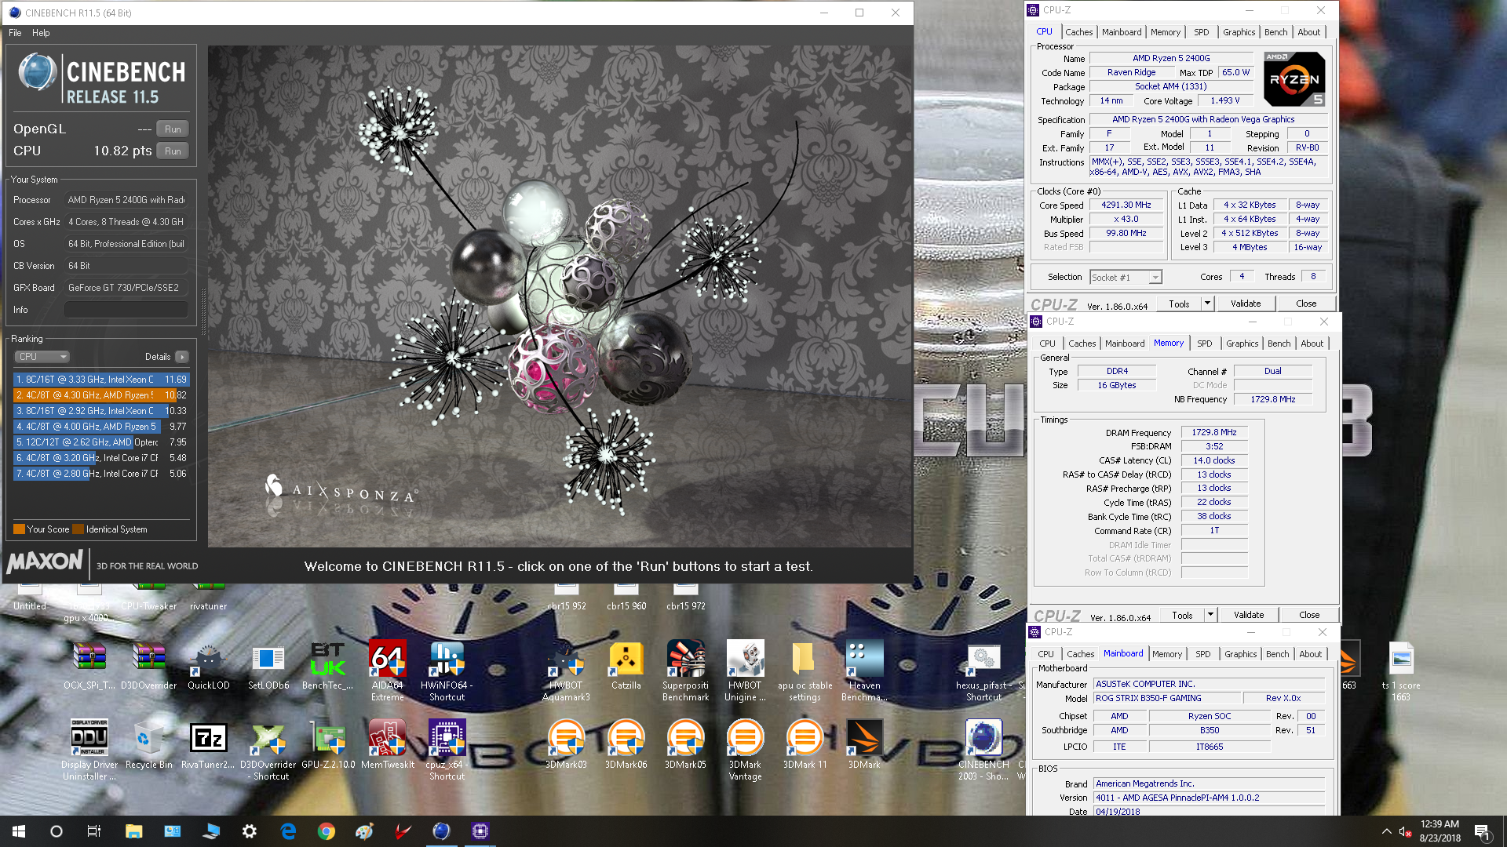Select ranking row '4C/8T @ 2.80 GHz, Intel Core i7'
This screenshot has height=847, width=1507.
click(101, 474)
